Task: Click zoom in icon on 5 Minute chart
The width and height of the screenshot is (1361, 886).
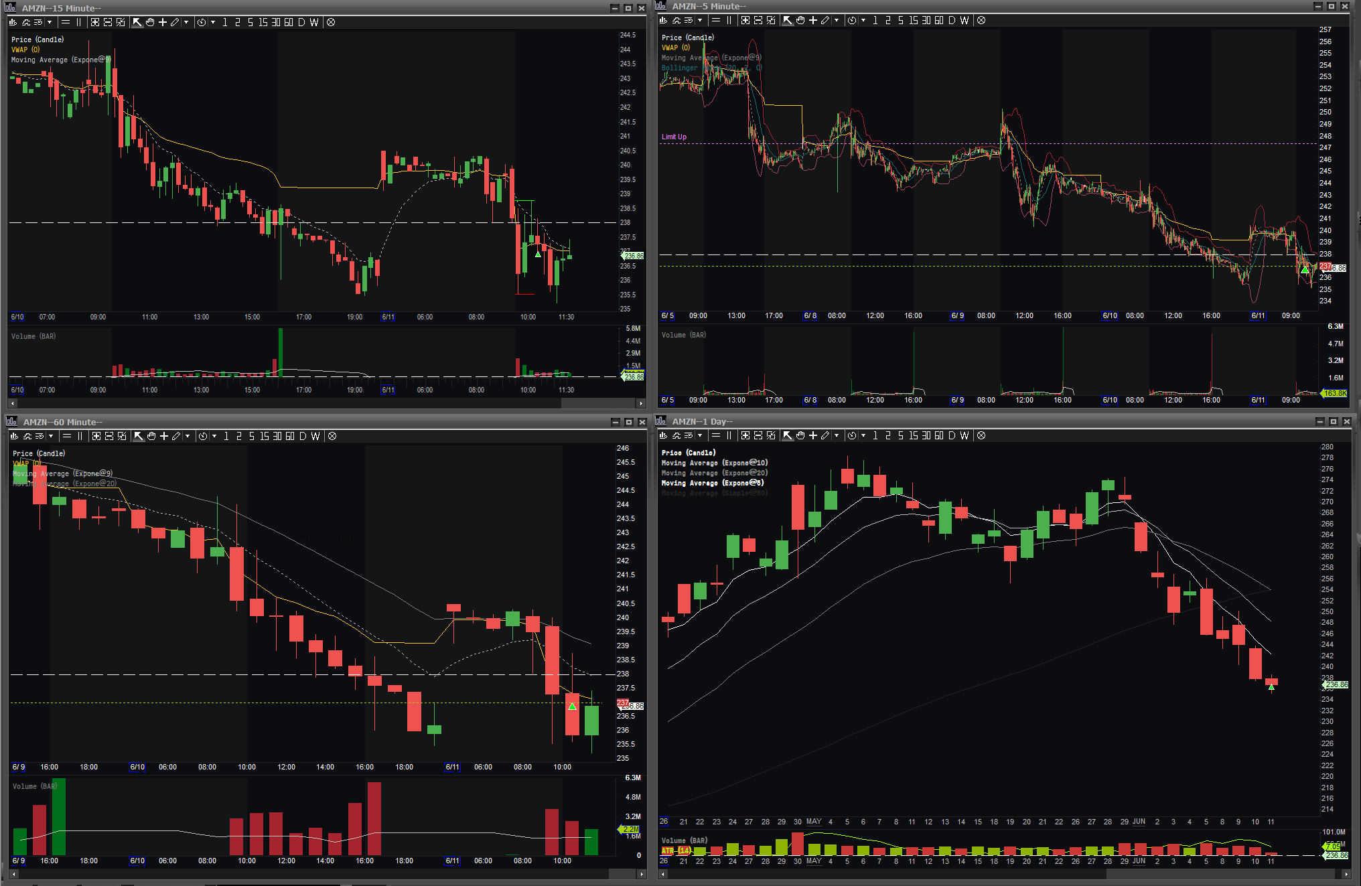Action: (745, 20)
